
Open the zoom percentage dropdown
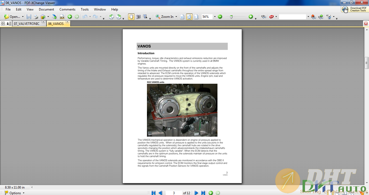point(215,17)
